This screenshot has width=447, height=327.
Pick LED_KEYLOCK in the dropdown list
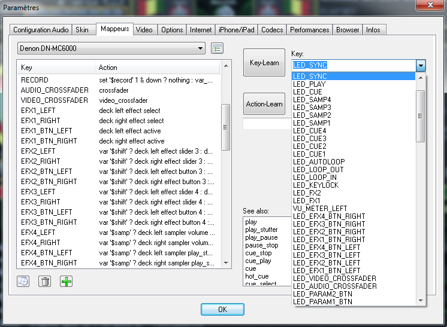316,185
